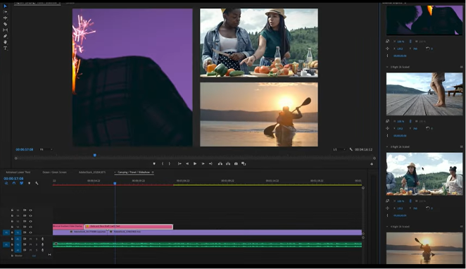
Task: Click the Button Editor plus icon
Action: pos(372,164)
